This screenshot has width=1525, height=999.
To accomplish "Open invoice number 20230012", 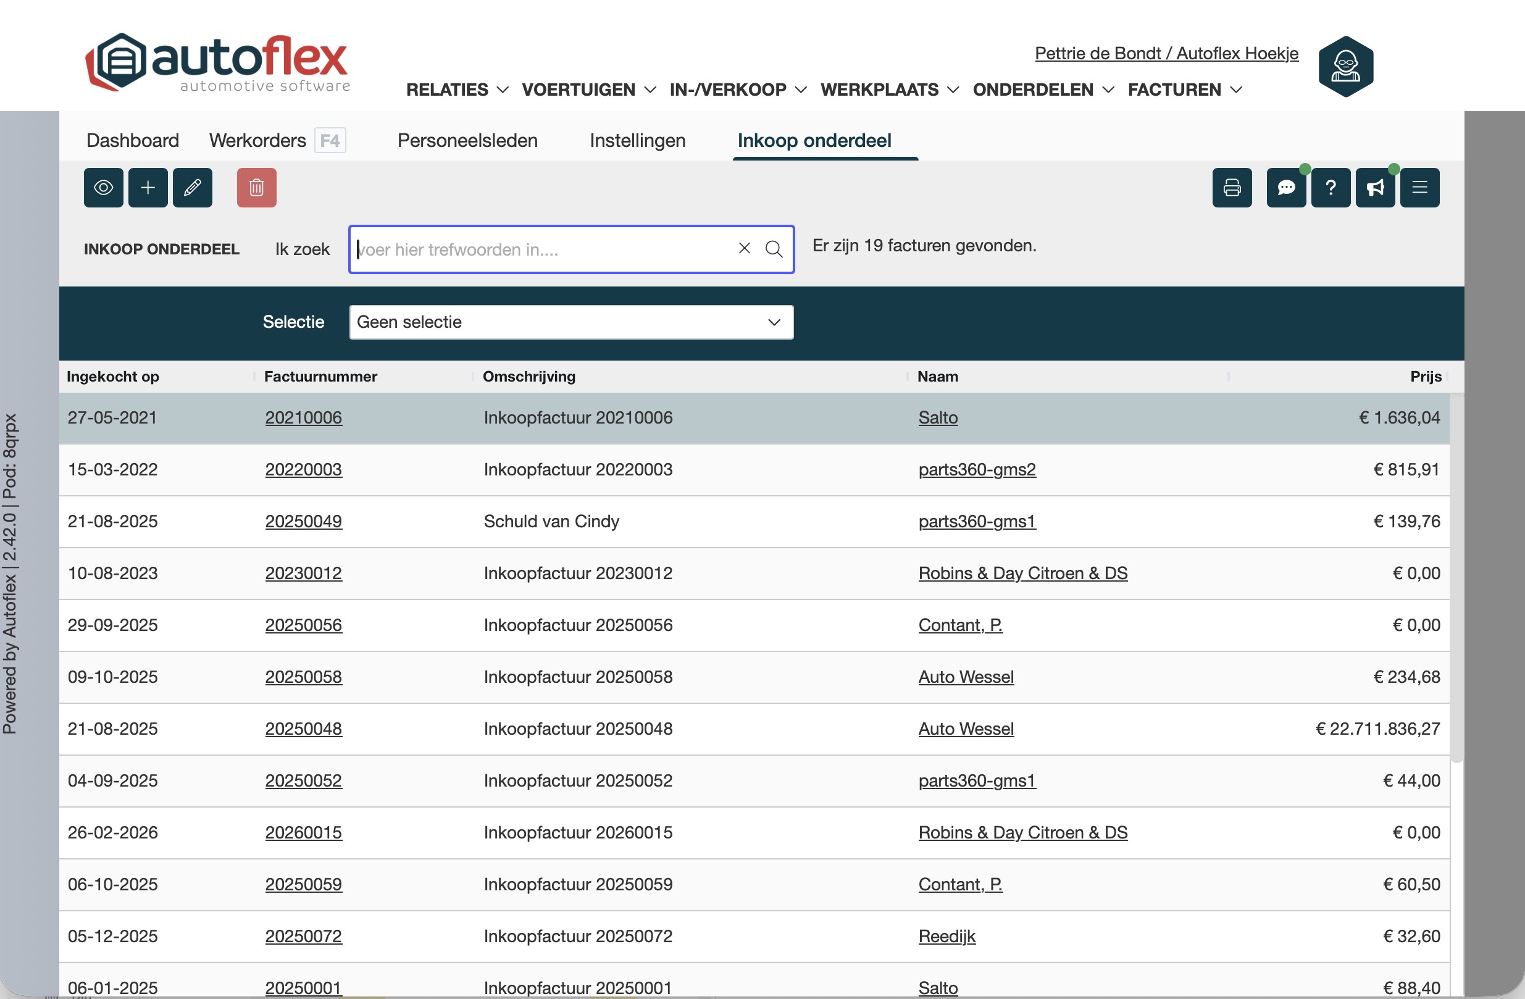I will 304,574.
